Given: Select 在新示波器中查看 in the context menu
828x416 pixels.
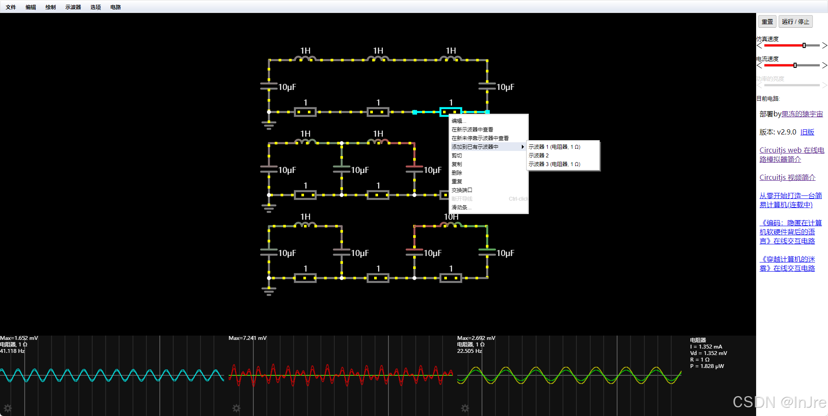Looking at the screenshot, I should (472, 129).
